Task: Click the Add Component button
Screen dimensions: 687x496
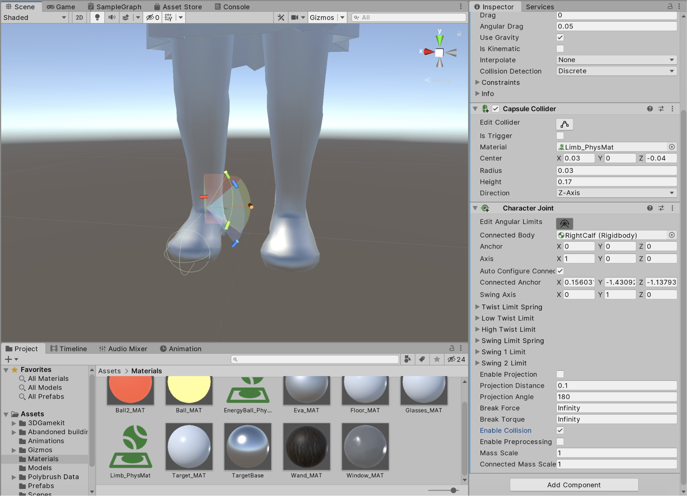Action: pos(574,485)
